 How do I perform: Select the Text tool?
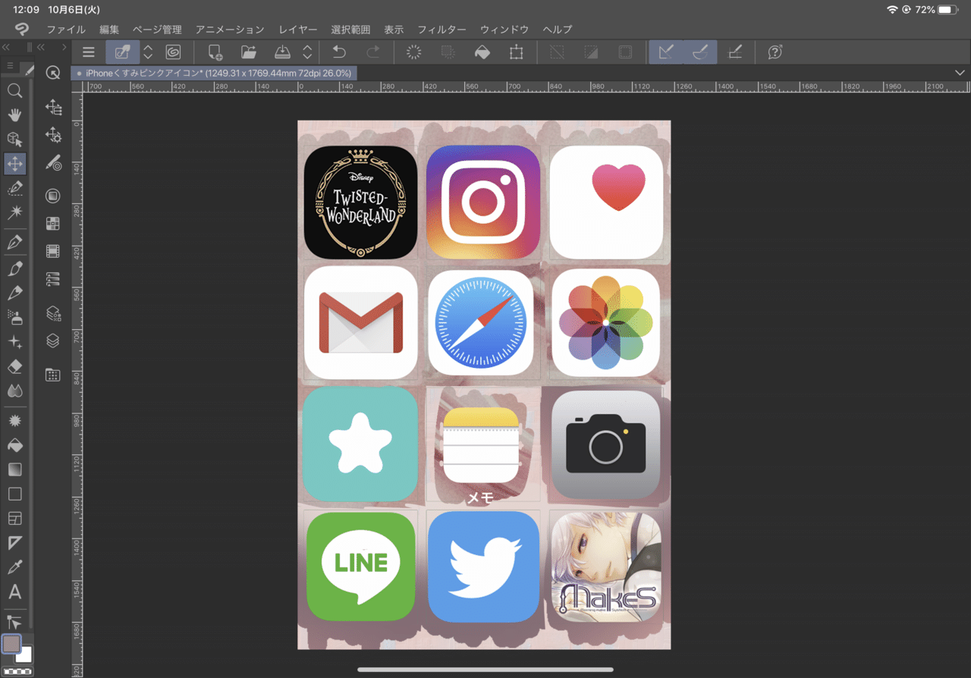click(15, 592)
